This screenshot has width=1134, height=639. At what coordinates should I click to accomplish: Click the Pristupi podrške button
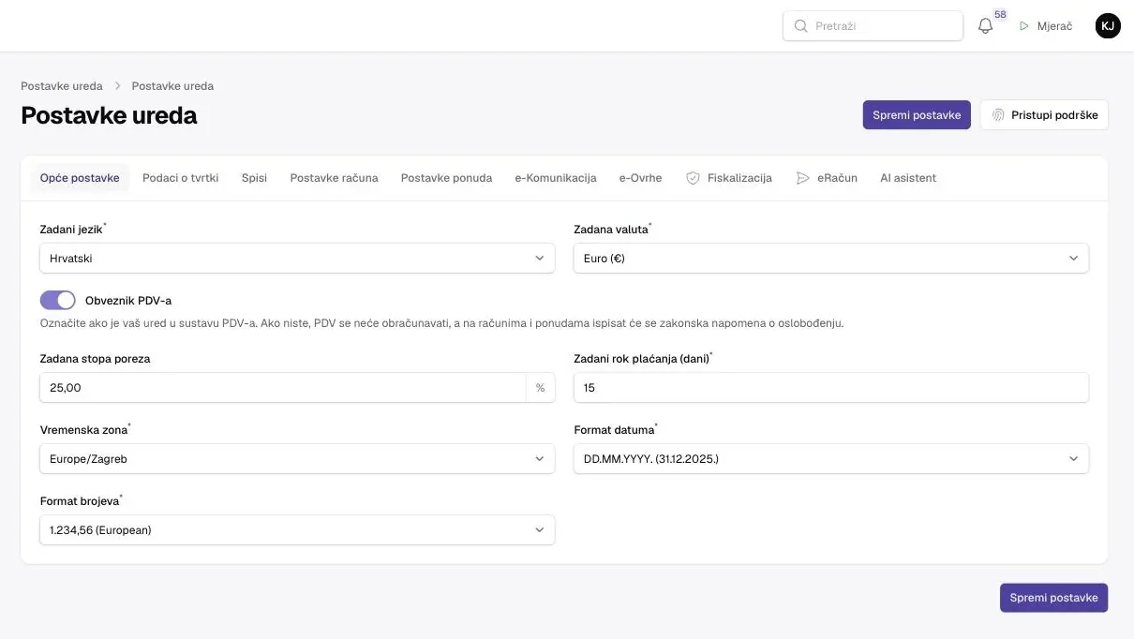(1044, 115)
